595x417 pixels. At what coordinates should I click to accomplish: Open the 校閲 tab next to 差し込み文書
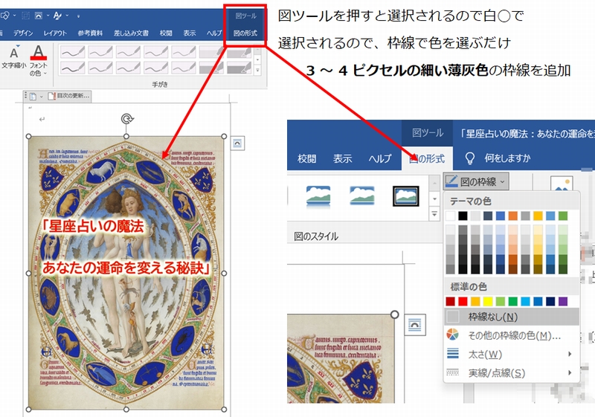[x=166, y=33]
